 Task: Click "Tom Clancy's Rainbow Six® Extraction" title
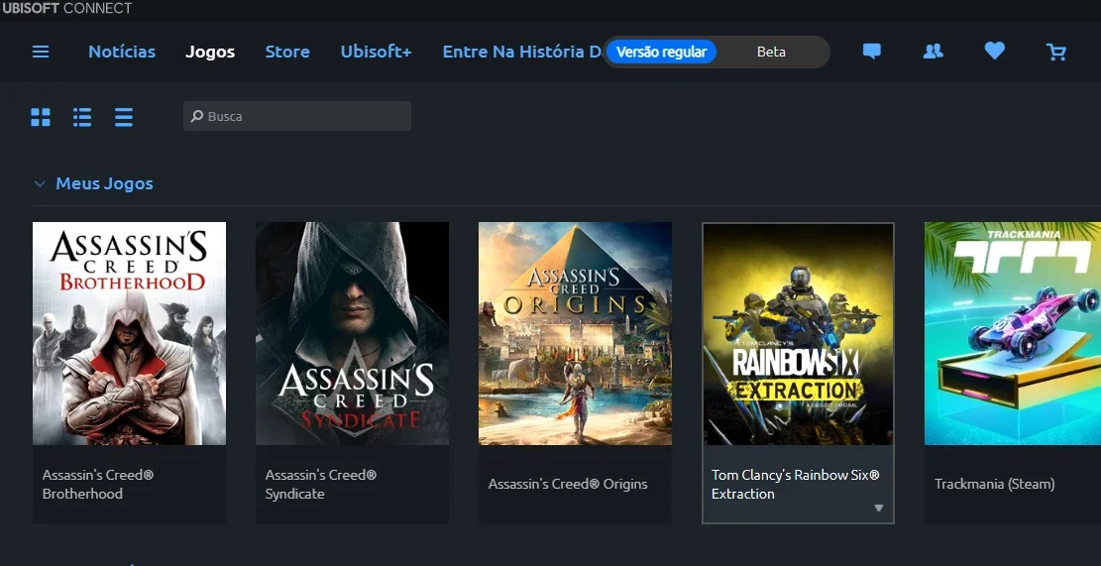pos(796,485)
